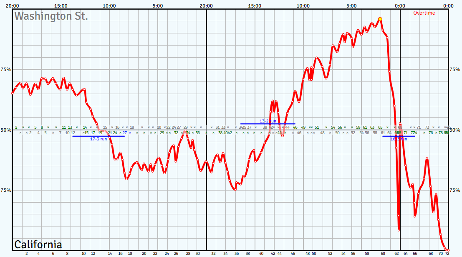Select the Washington St. team label

[x=51, y=16]
